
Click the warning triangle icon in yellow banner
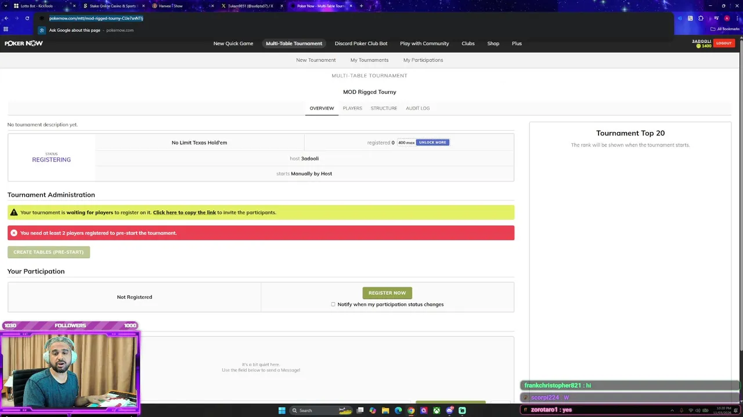coord(14,213)
